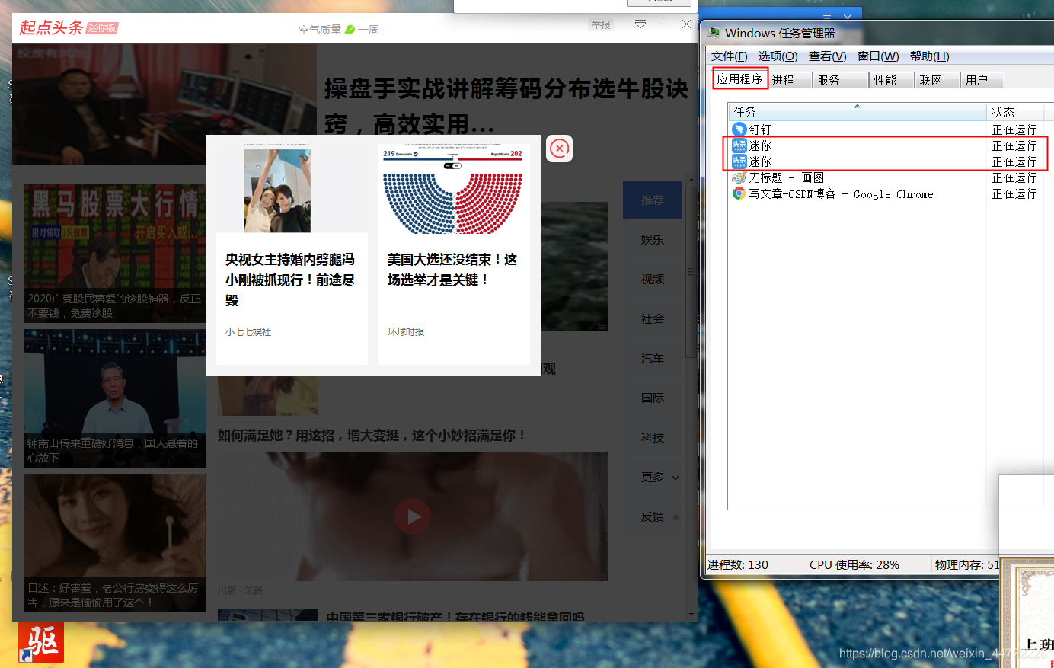The height and width of the screenshot is (668, 1054).
Task: Switch to the 进程 tab
Action: [790, 80]
